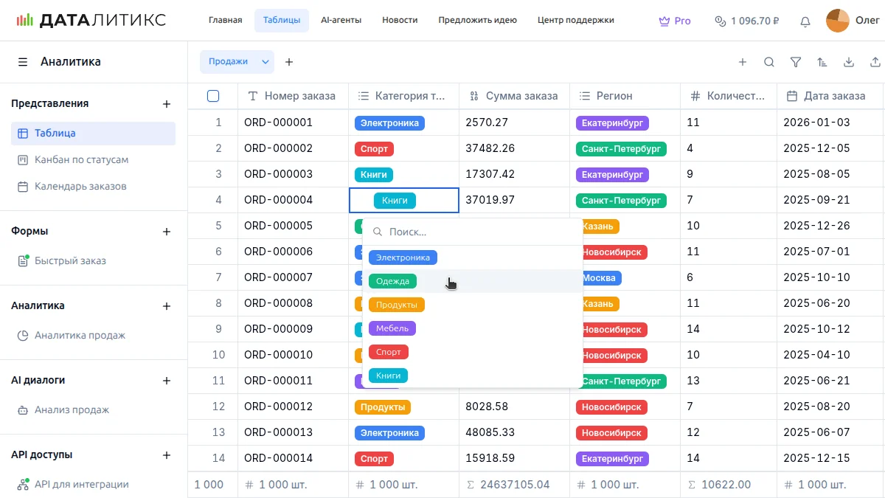Viewport: 885px width, 498px height.
Task: Open notifications bell icon
Action: click(805, 21)
